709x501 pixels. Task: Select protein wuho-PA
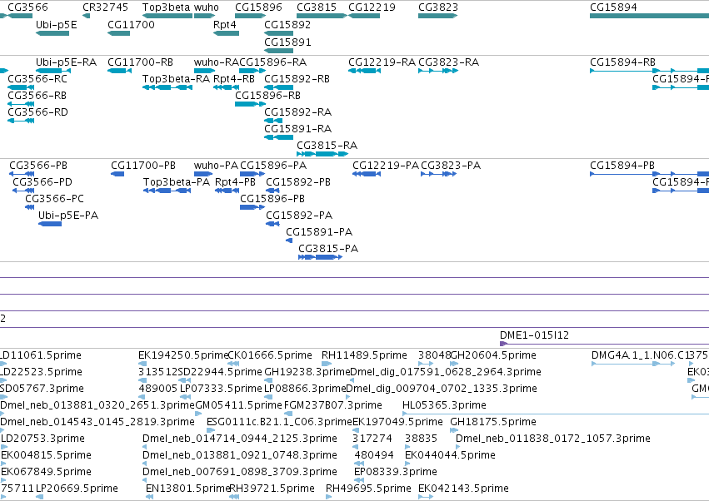(216, 166)
